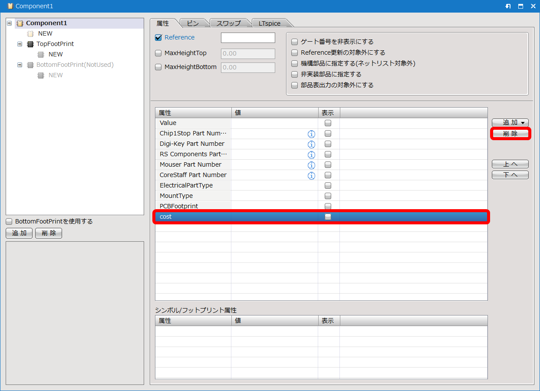The height and width of the screenshot is (391, 540).
Task: Collapse the Component1 tree node
Action: (x=10, y=23)
